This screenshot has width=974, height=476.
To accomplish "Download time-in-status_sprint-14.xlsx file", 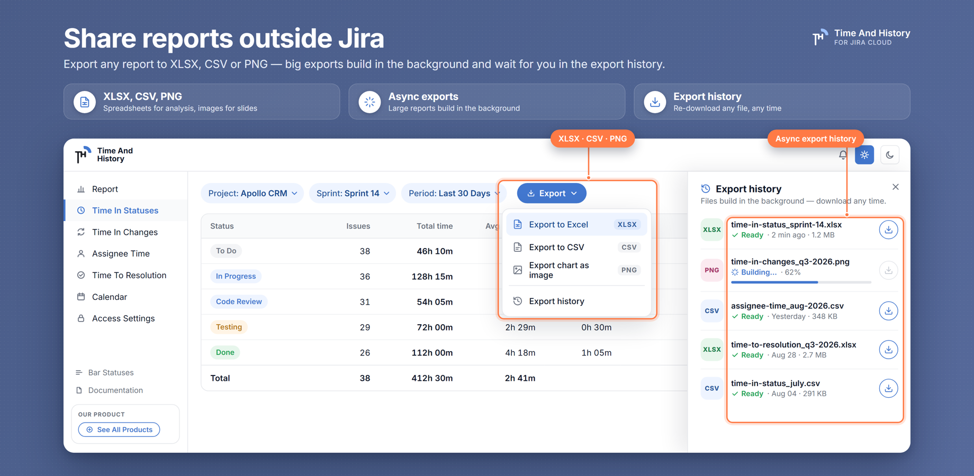I will (x=888, y=230).
